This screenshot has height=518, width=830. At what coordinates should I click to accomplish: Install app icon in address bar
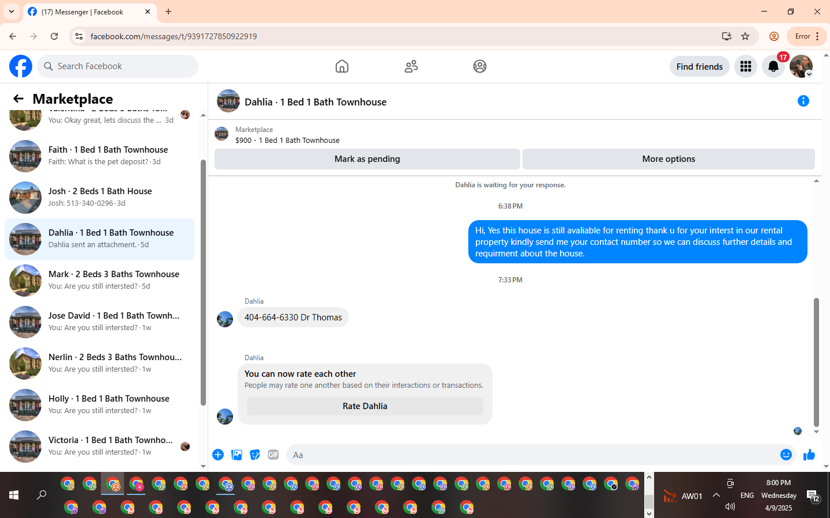[727, 36]
